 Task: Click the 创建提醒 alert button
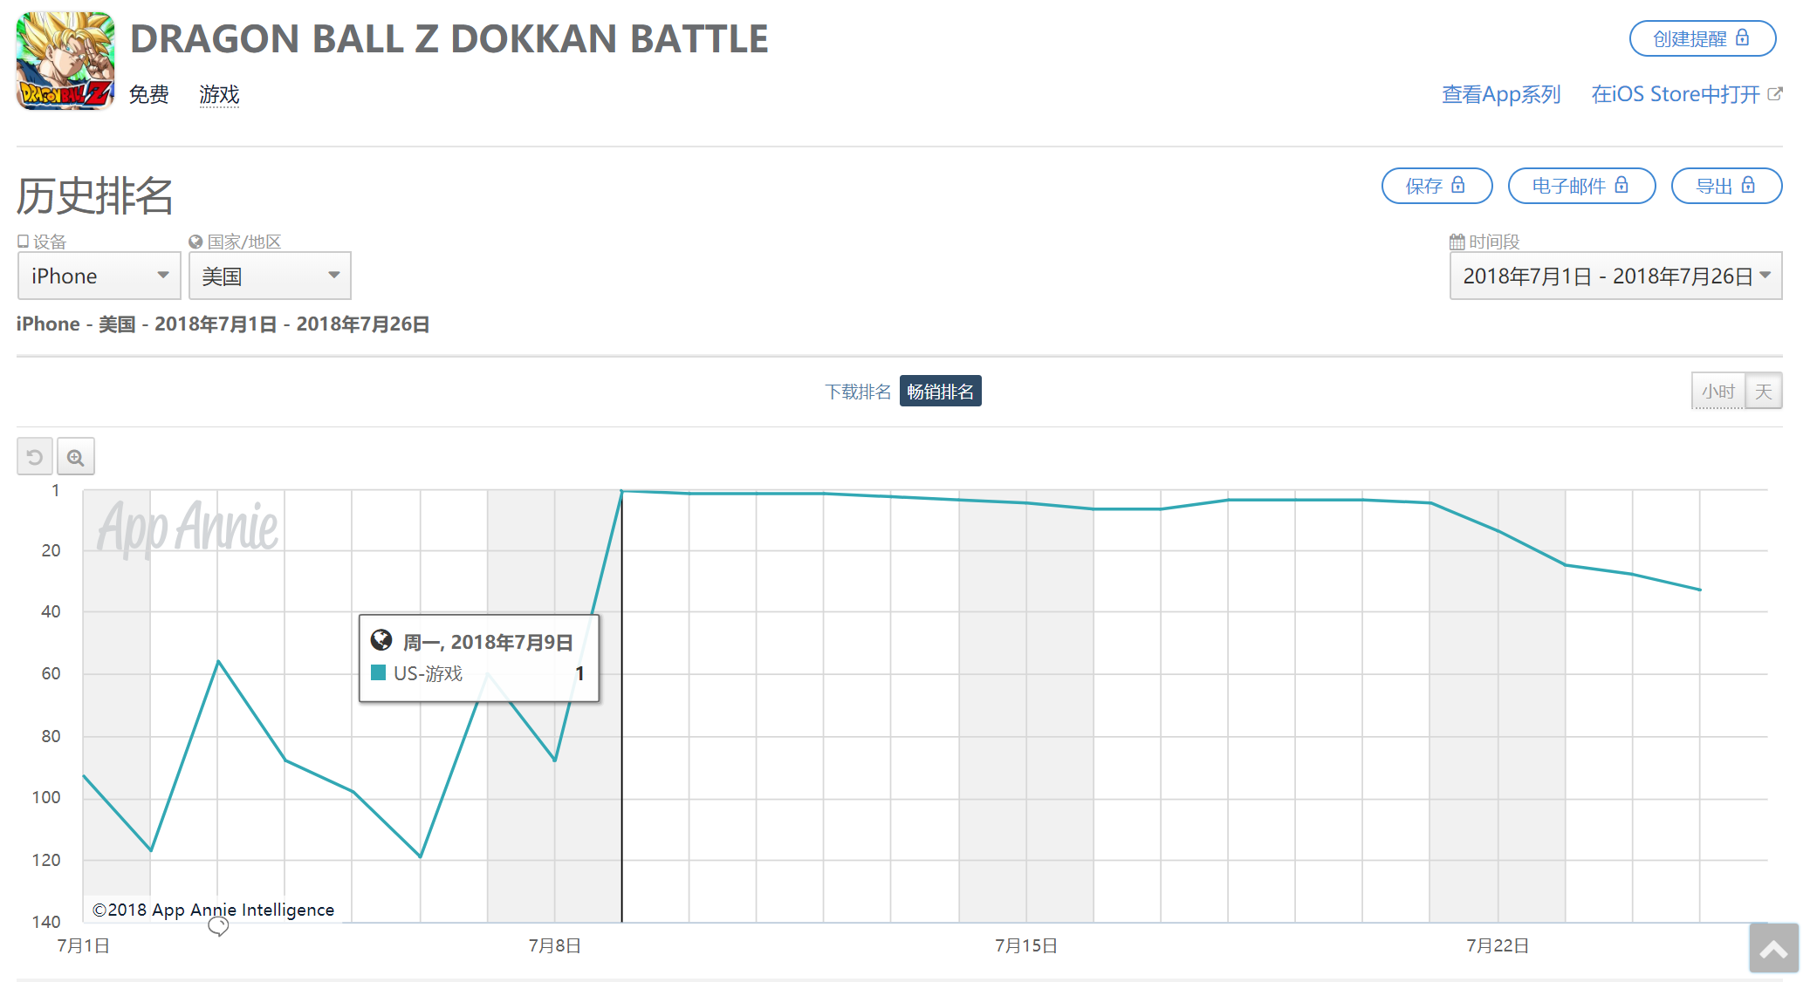click(x=1702, y=38)
